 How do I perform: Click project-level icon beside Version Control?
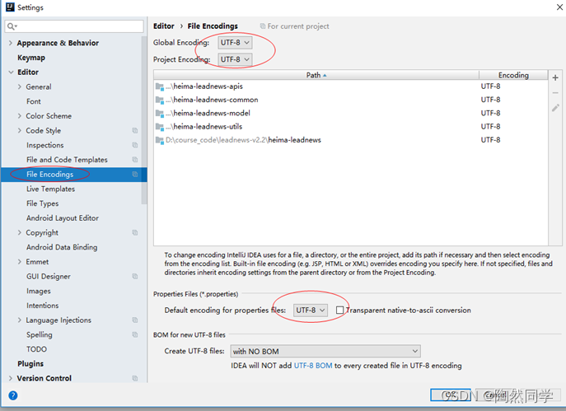point(134,378)
